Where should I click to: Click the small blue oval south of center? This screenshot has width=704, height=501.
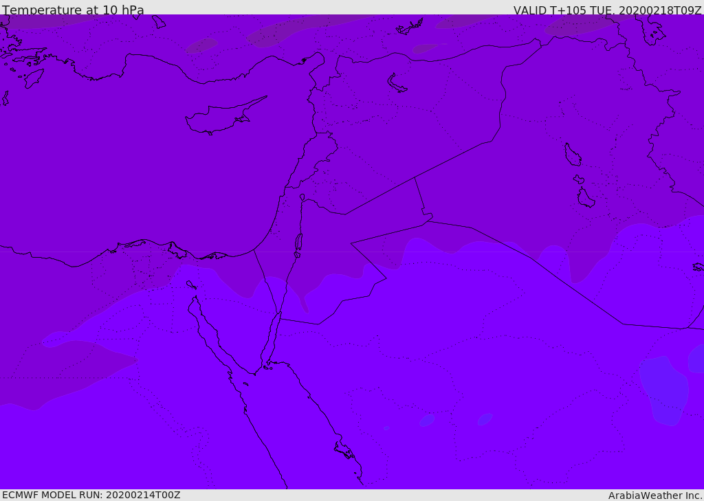tap(427, 420)
